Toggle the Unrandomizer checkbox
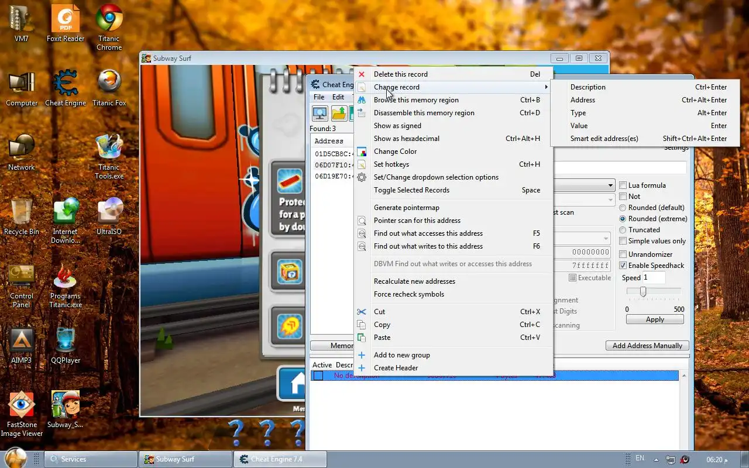This screenshot has width=749, height=468. coord(623,254)
